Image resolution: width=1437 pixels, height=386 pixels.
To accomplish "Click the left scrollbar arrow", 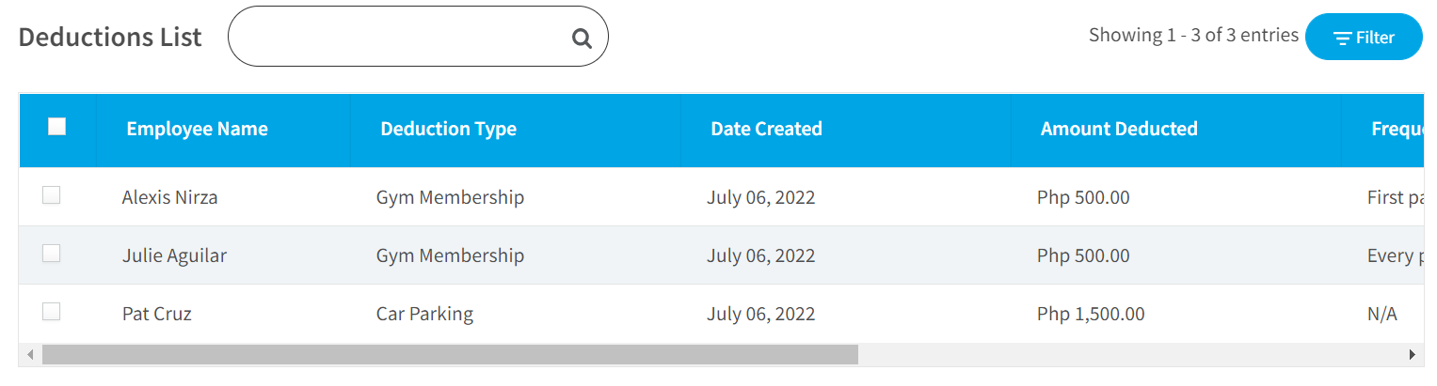I will point(30,354).
